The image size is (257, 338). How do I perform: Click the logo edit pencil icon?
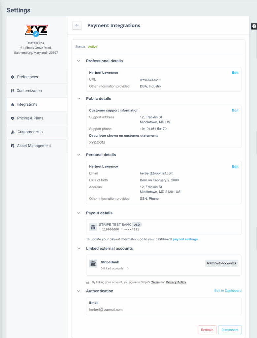(x=36, y=34)
